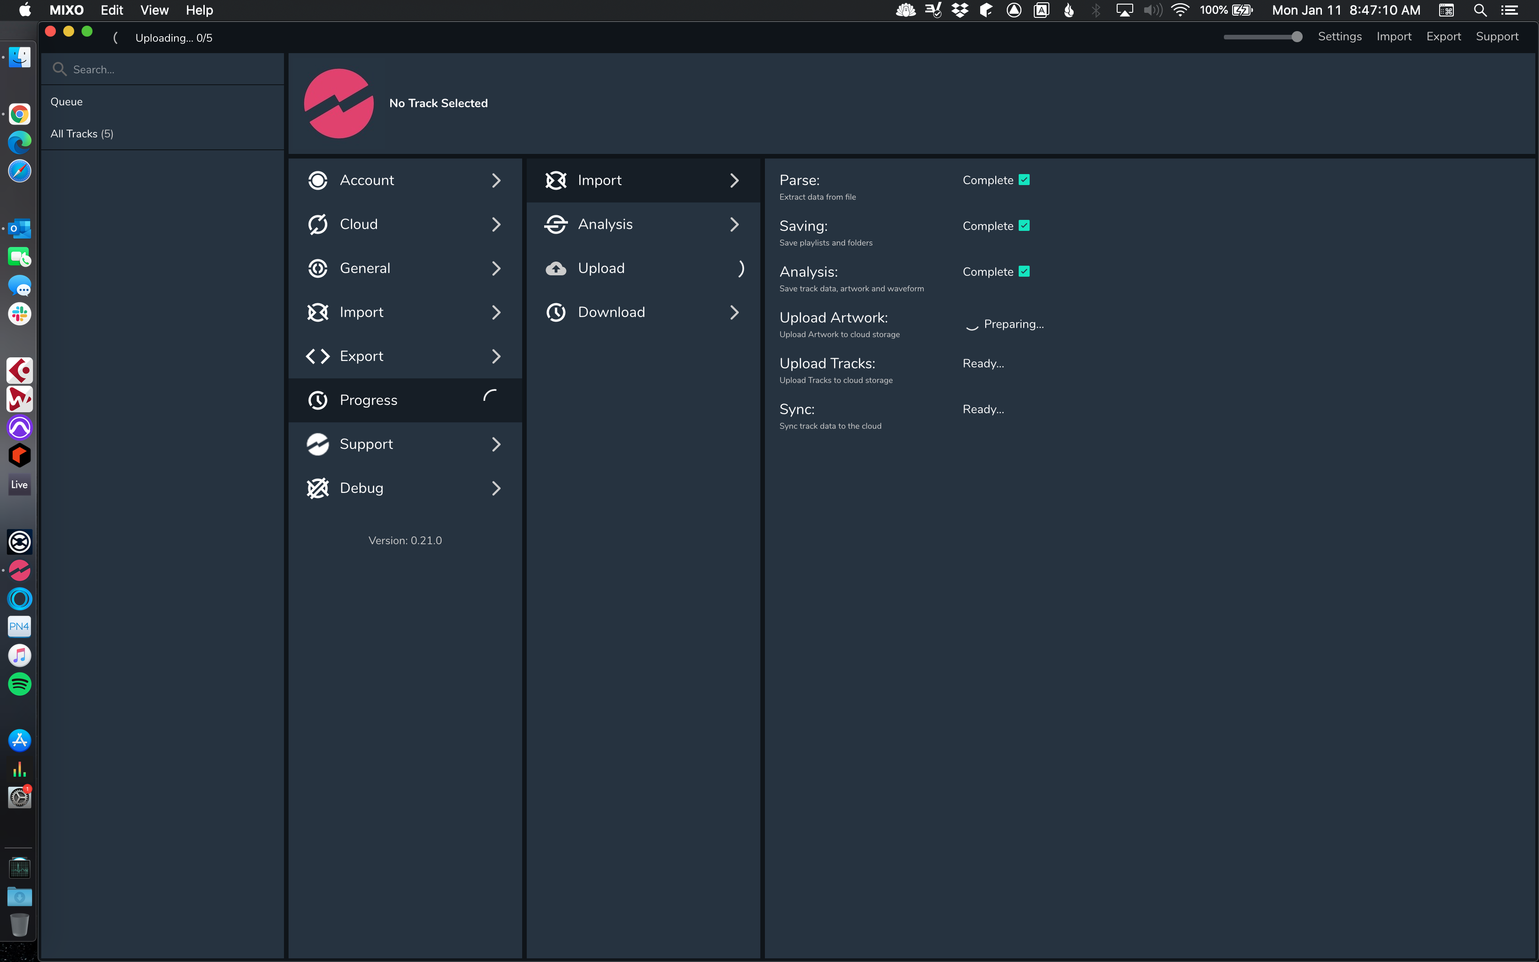The image size is (1539, 962).
Task: Toggle the Saving Complete checkbox
Action: 1024,226
